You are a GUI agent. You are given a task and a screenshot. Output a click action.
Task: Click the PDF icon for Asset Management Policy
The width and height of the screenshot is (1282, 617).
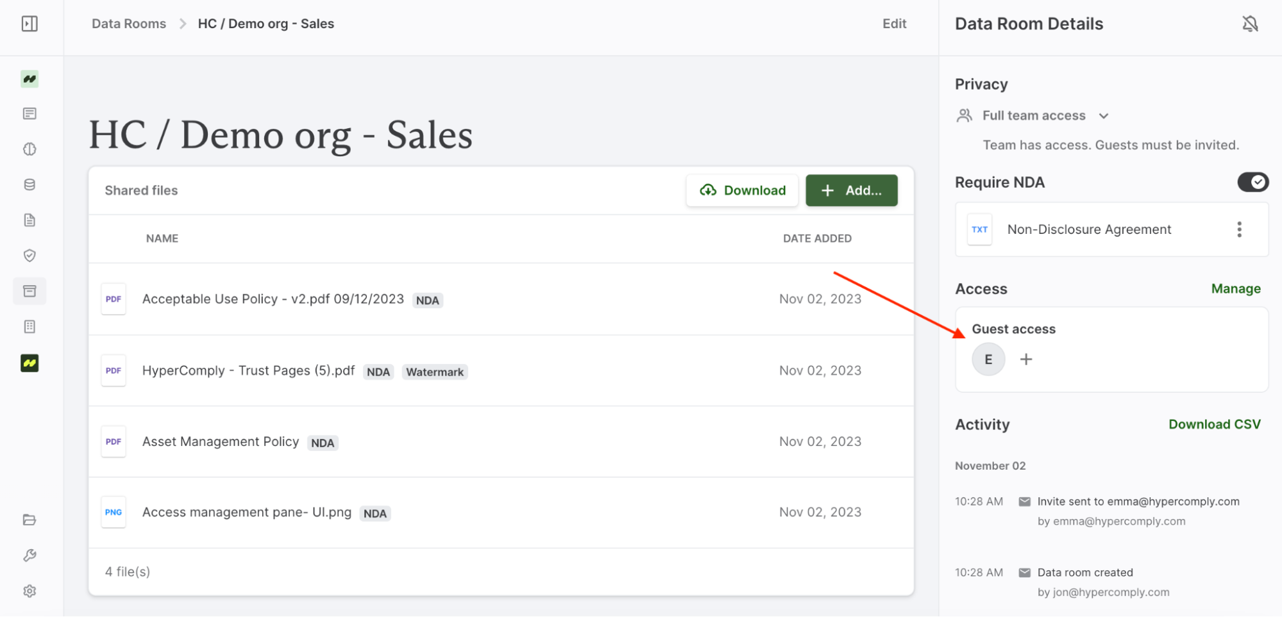[114, 441]
